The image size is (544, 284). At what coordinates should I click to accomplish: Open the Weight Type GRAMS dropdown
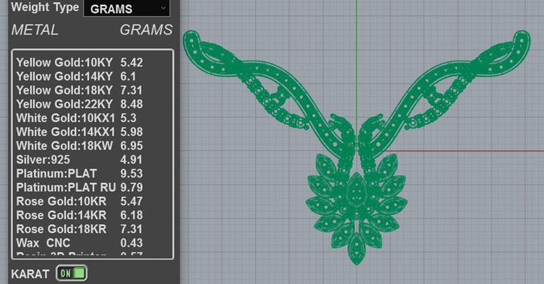(x=126, y=8)
